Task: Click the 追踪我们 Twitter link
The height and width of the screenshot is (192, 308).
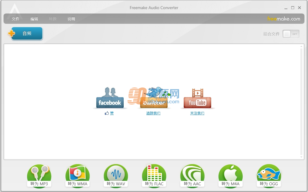Action: [153, 113]
